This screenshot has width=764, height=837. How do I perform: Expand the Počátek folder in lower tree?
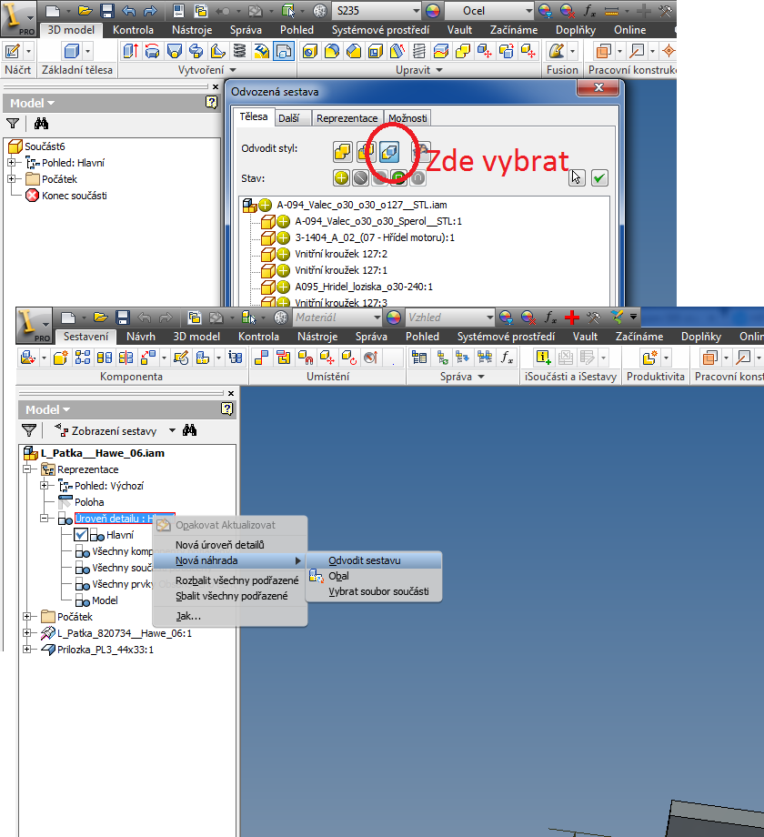click(26, 617)
